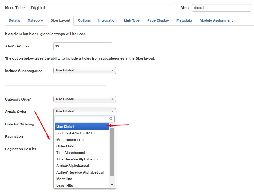The height and width of the screenshot is (194, 254).
Task: Open the Category Order dropdown
Action: coord(84,99)
